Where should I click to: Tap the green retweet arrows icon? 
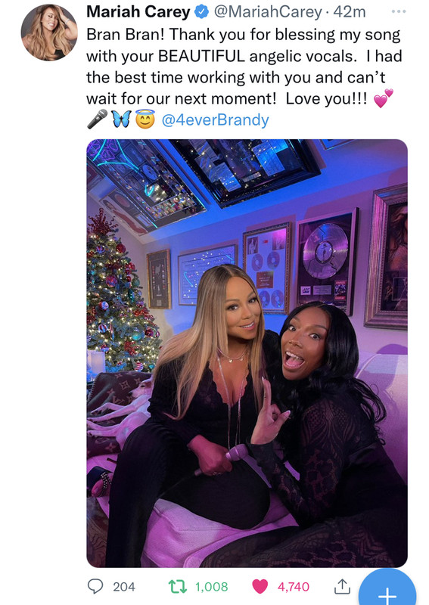point(178,587)
